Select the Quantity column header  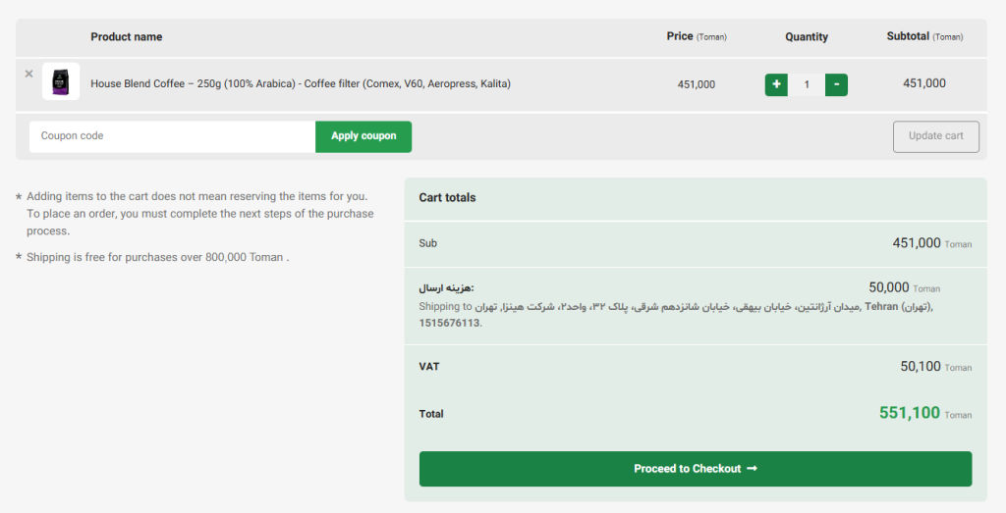coord(807,37)
